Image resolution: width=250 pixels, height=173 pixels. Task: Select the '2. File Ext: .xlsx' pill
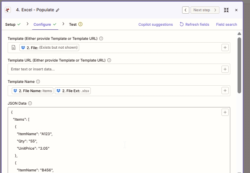click(x=73, y=91)
